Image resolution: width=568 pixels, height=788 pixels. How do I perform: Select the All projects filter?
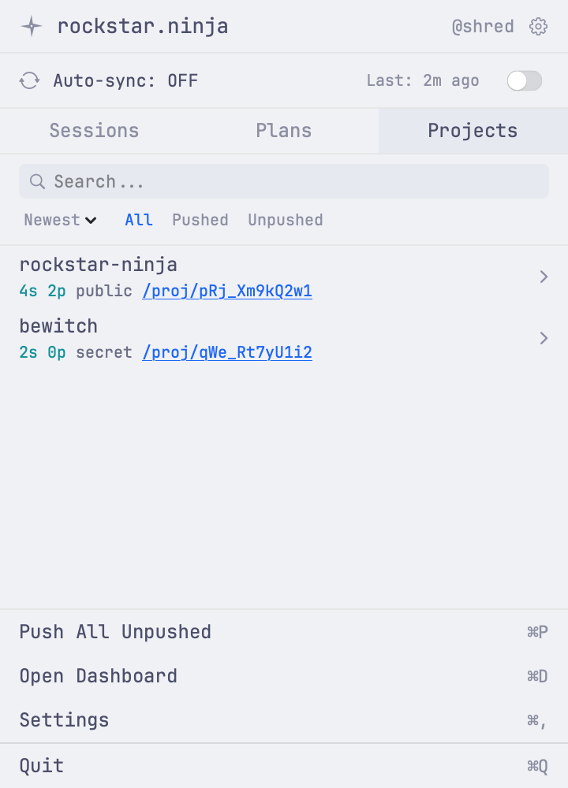click(139, 220)
